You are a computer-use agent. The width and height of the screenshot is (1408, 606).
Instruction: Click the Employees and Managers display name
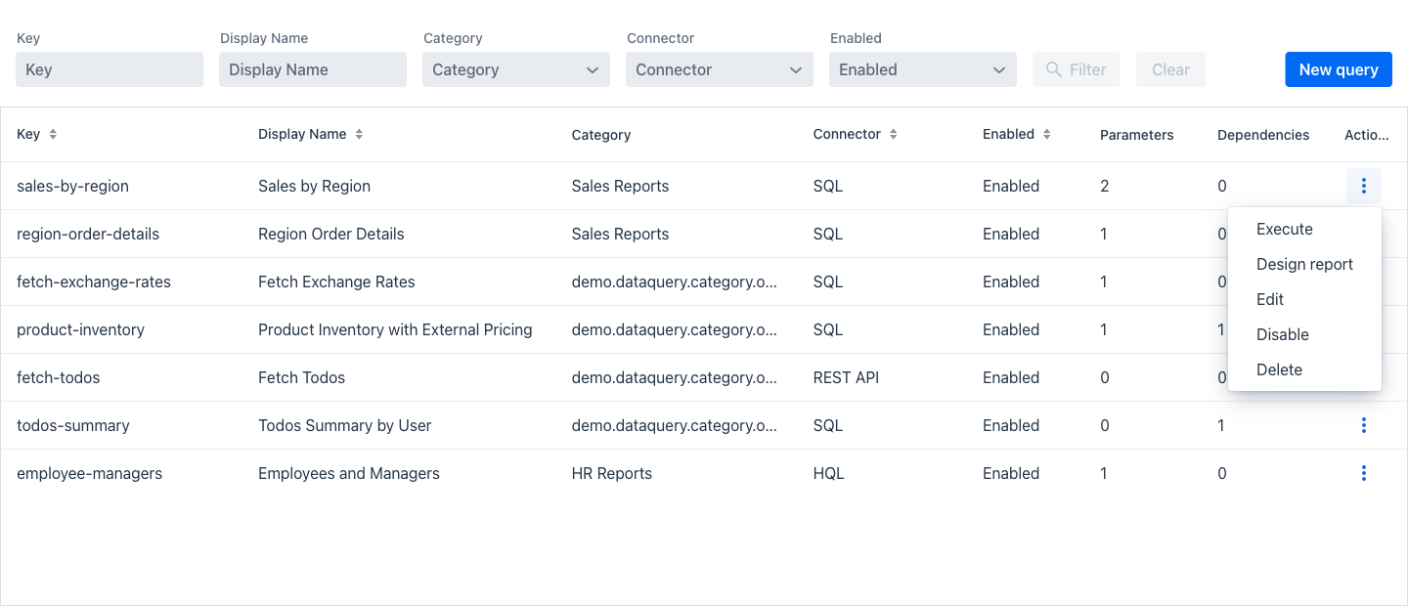[x=349, y=473]
